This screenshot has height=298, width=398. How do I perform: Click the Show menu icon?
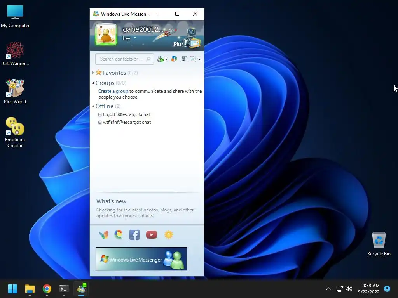(x=194, y=59)
